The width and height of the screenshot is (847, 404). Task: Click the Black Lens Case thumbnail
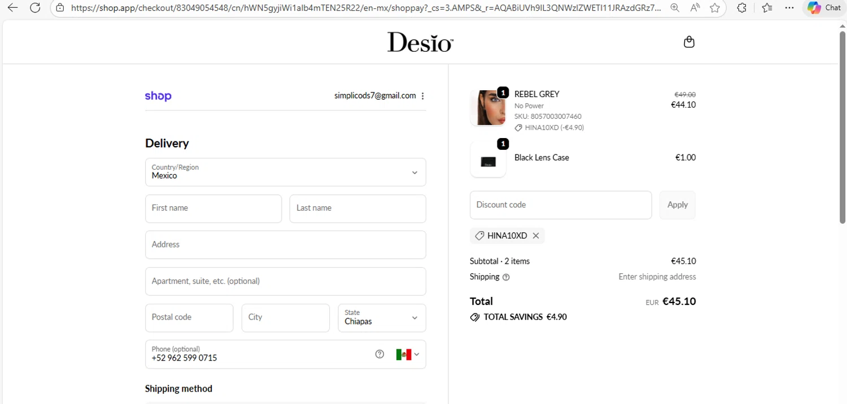tap(488, 159)
